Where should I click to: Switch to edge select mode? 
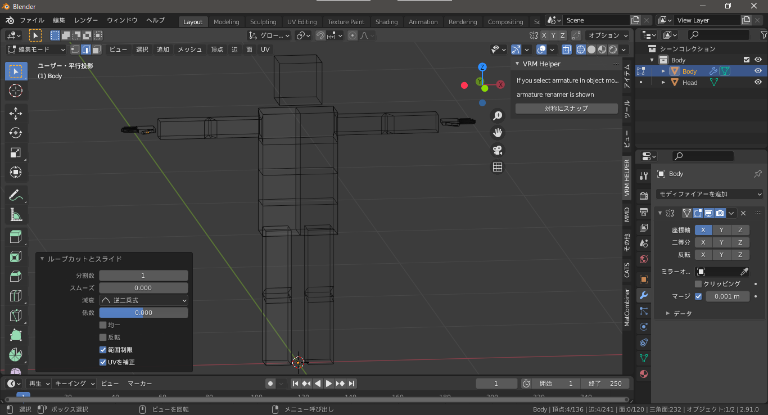tap(86, 49)
